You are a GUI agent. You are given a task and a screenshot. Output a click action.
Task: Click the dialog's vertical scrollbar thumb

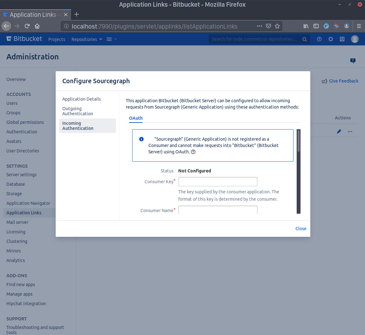point(299,141)
